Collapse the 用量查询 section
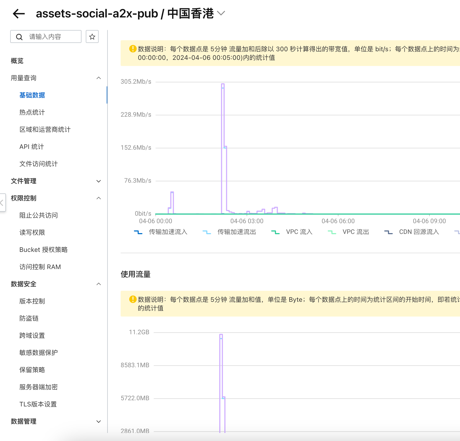460x441 pixels. (99, 78)
